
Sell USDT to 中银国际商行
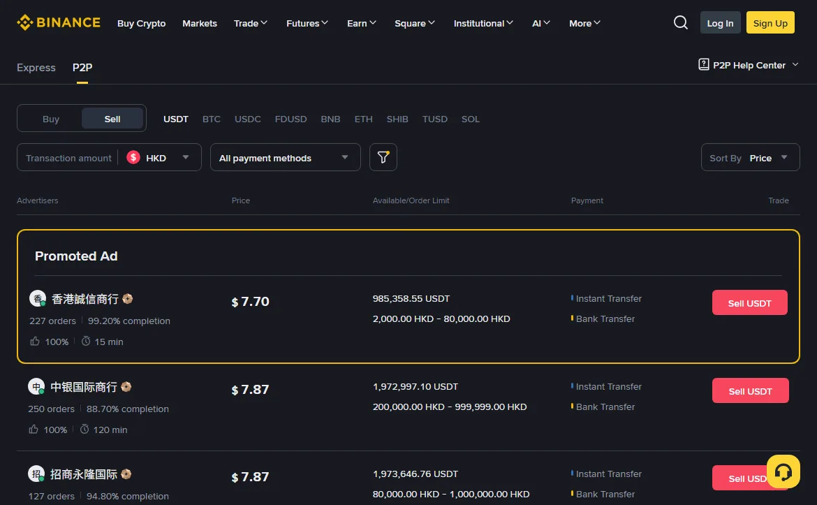click(750, 391)
